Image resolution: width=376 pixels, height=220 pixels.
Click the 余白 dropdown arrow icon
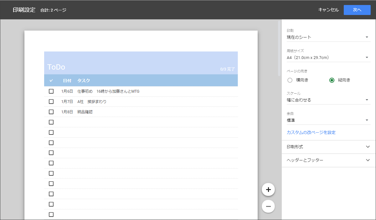pos(367,120)
